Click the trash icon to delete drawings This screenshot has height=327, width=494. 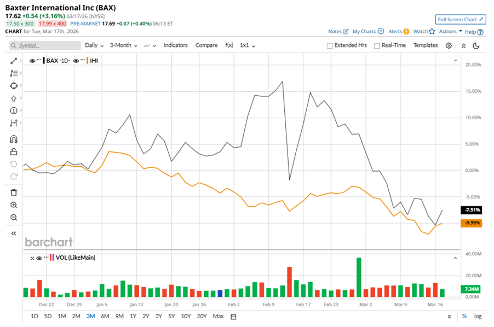point(14,192)
